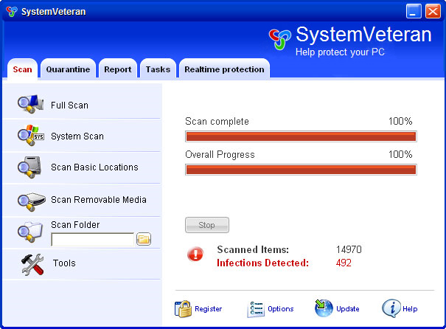
Task: Click the Update link text
Action: [347, 309]
